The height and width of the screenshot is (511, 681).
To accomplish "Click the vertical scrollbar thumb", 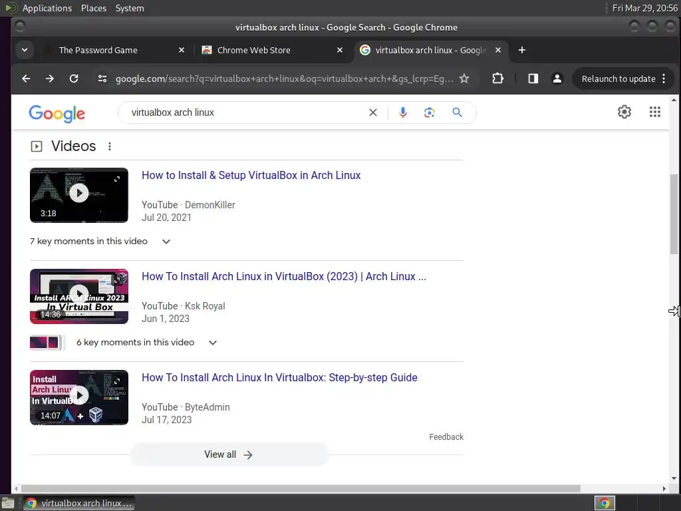I will point(674,214).
